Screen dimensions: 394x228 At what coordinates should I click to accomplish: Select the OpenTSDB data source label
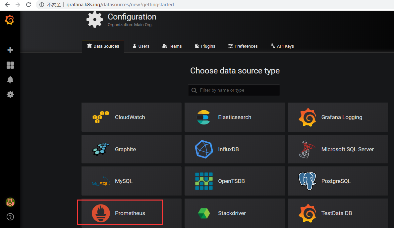coord(231,181)
